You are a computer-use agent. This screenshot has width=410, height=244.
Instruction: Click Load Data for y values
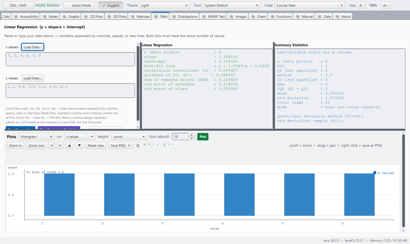pos(33,78)
